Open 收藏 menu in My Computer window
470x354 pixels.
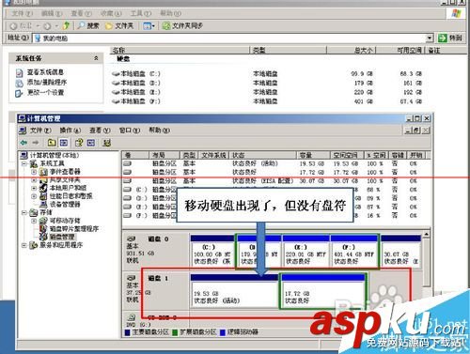111,13
